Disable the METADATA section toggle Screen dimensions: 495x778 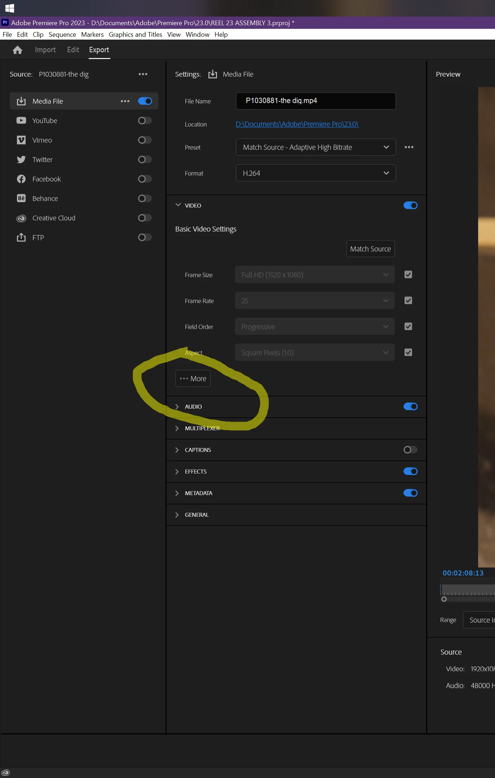(x=410, y=493)
